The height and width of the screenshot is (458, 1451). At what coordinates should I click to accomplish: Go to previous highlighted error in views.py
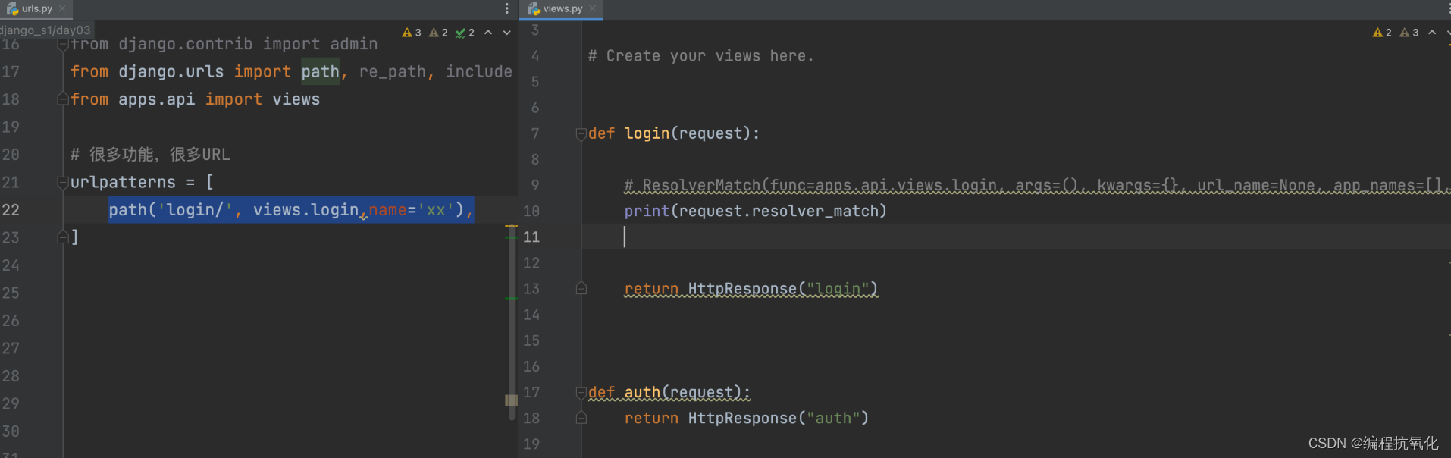coord(1432,33)
